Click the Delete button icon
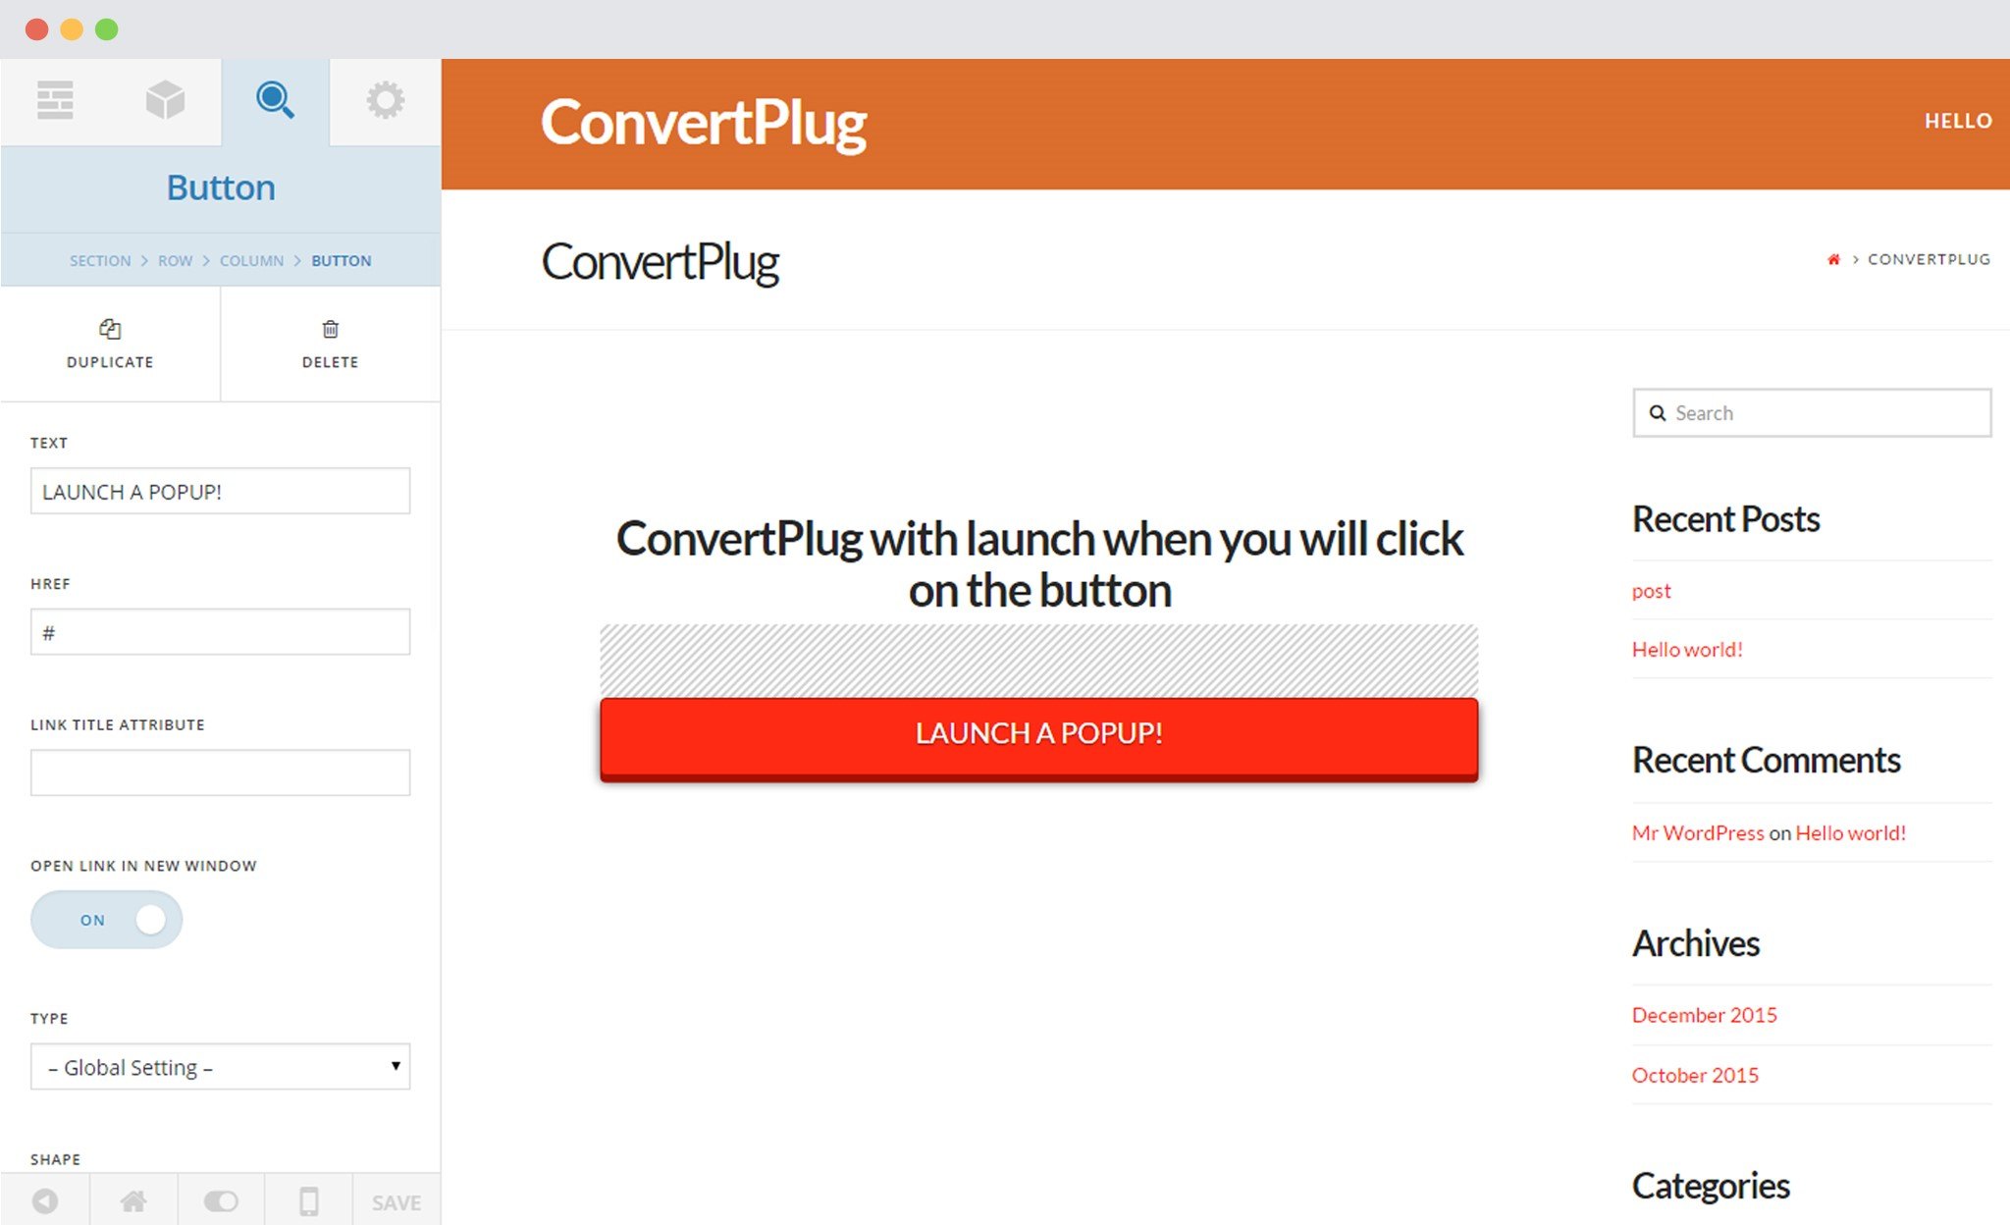 (330, 328)
